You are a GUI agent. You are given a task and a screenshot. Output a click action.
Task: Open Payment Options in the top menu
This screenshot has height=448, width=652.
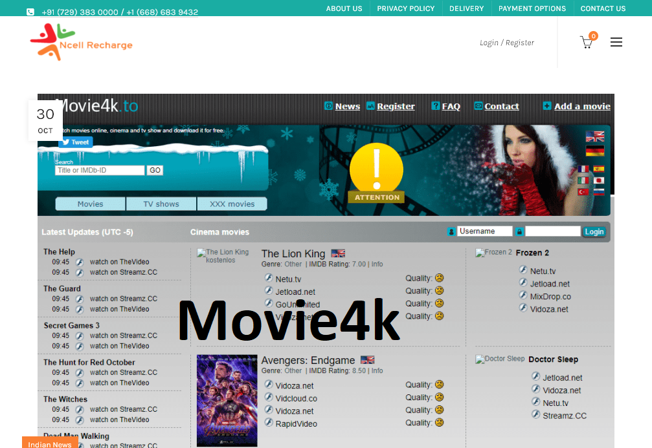[x=532, y=8]
